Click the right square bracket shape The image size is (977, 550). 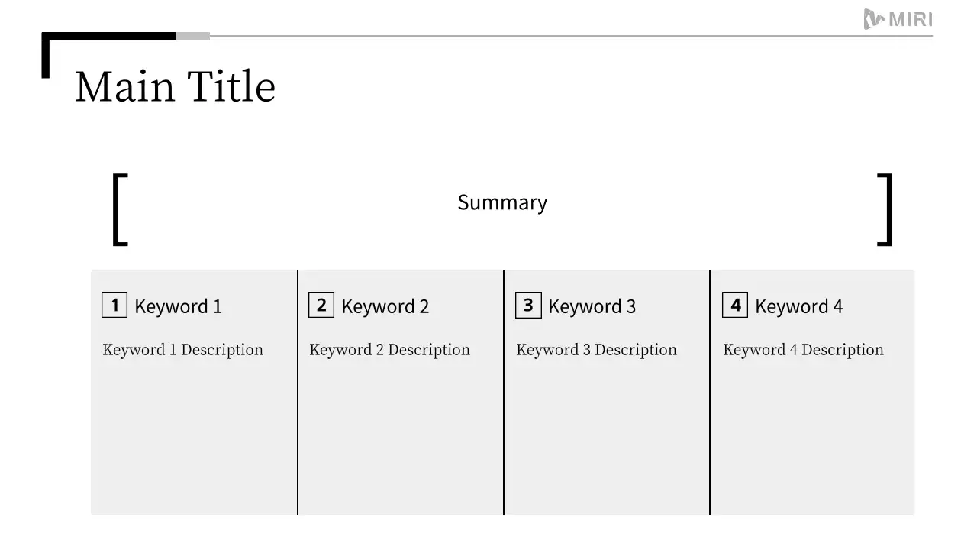(x=885, y=210)
